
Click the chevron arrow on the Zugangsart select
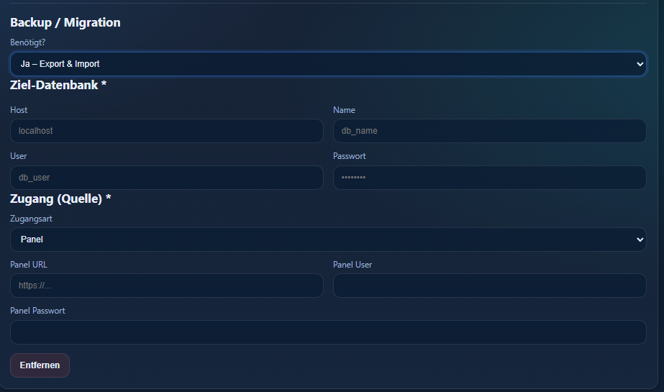(x=640, y=240)
